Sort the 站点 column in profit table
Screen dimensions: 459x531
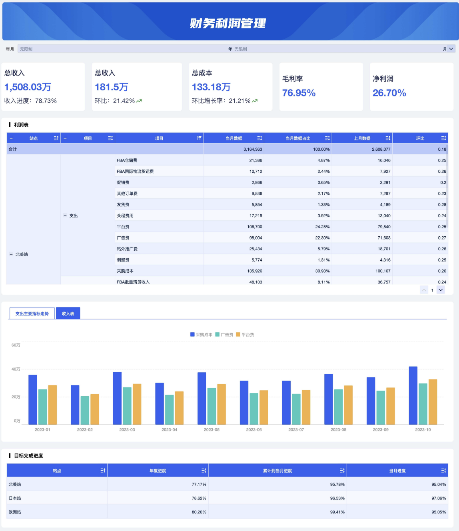(x=56, y=138)
